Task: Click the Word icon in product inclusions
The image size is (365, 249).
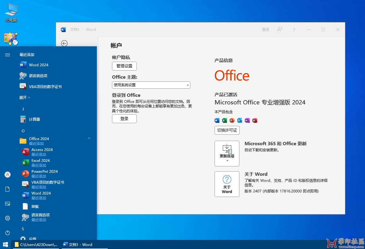Action: click(x=217, y=120)
